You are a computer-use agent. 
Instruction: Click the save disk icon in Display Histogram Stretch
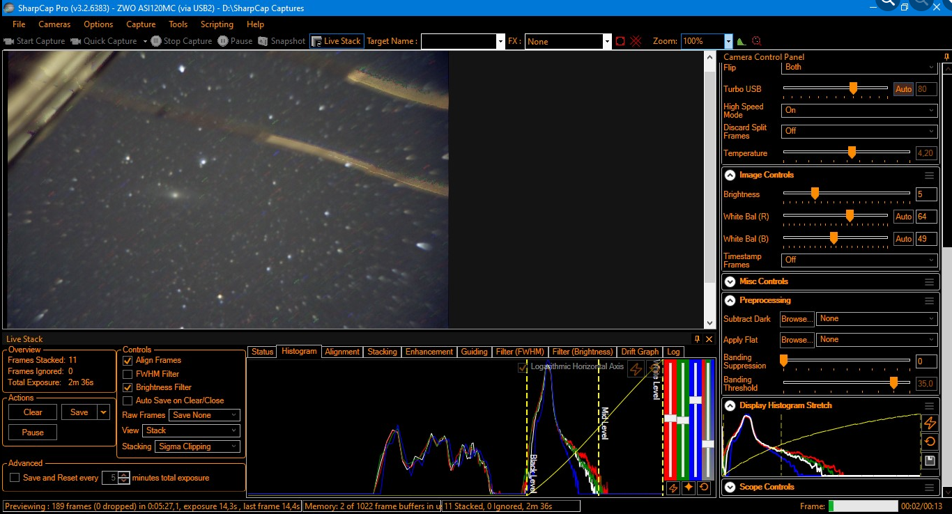(929, 460)
